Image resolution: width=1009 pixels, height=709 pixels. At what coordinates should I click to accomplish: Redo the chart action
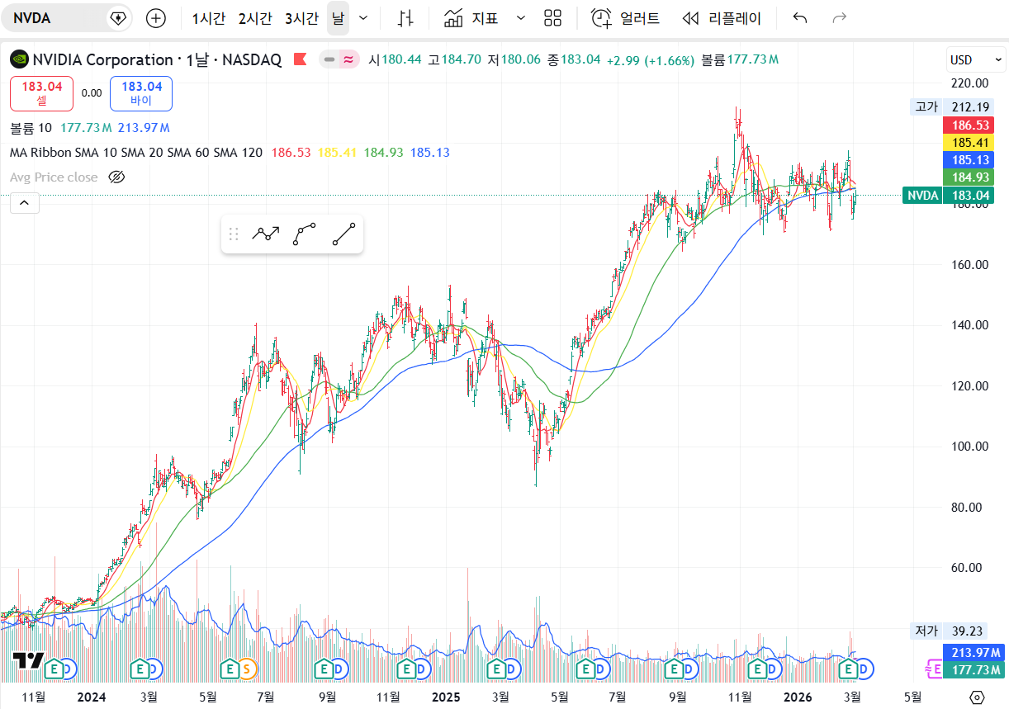coord(840,18)
